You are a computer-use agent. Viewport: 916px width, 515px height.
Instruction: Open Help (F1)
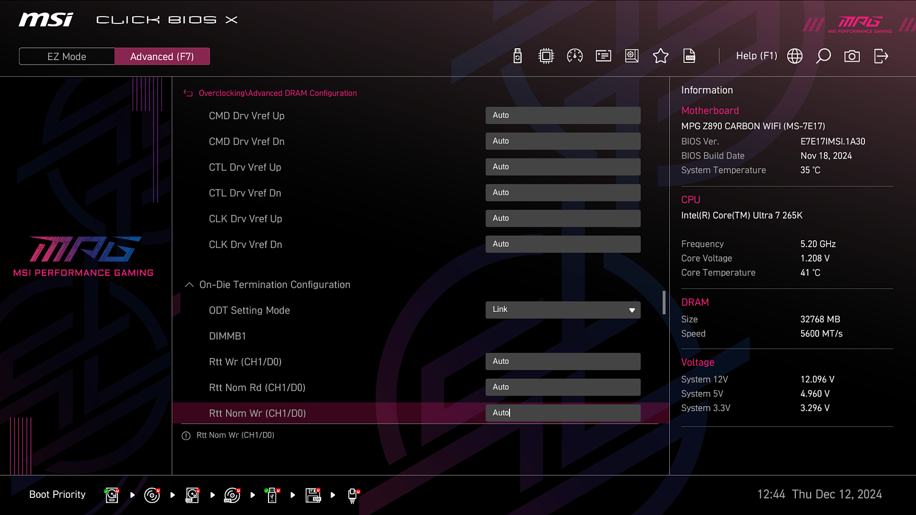[756, 56]
